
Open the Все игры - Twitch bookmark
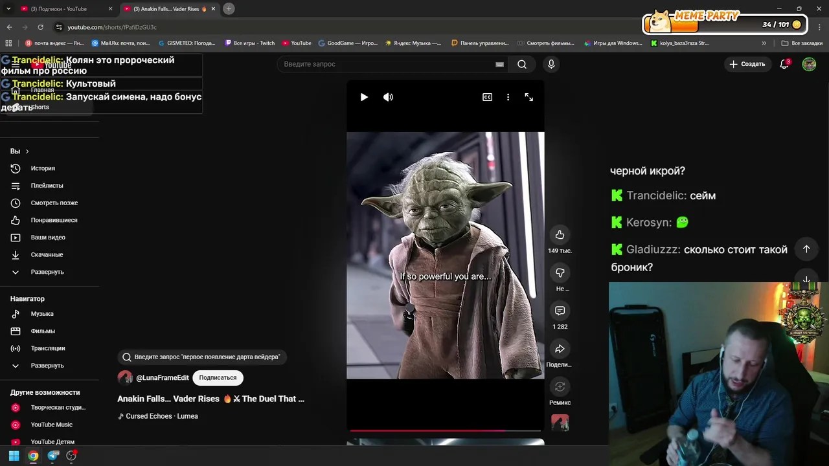click(249, 43)
